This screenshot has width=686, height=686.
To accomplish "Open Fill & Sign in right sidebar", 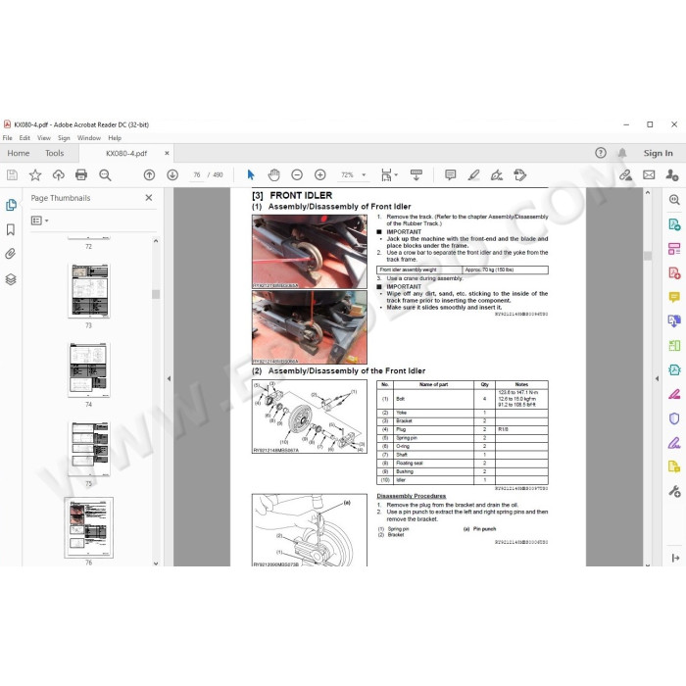I will coord(674,443).
